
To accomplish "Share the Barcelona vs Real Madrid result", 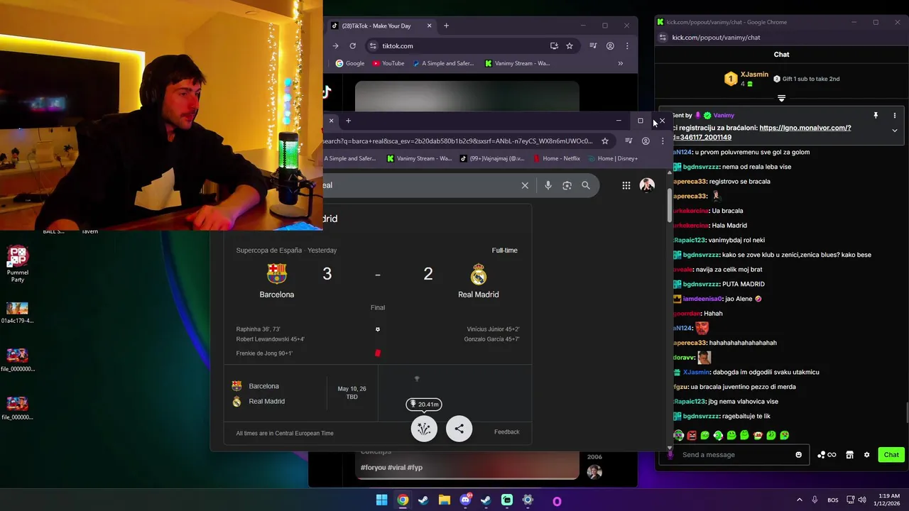I will [x=459, y=429].
